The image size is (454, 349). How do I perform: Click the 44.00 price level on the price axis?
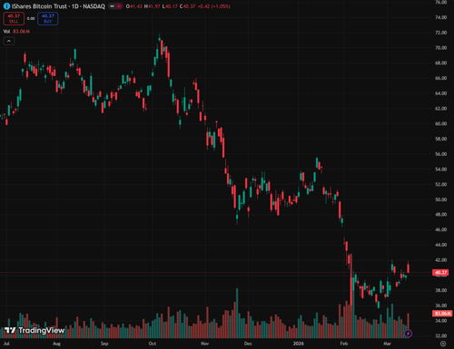click(440, 245)
